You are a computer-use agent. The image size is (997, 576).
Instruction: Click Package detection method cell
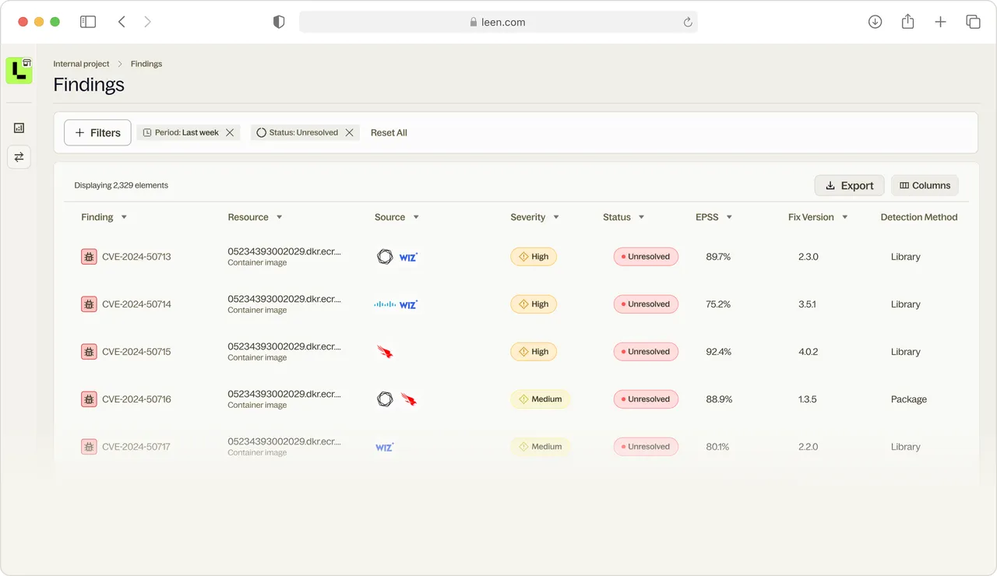pyautogui.click(x=909, y=399)
